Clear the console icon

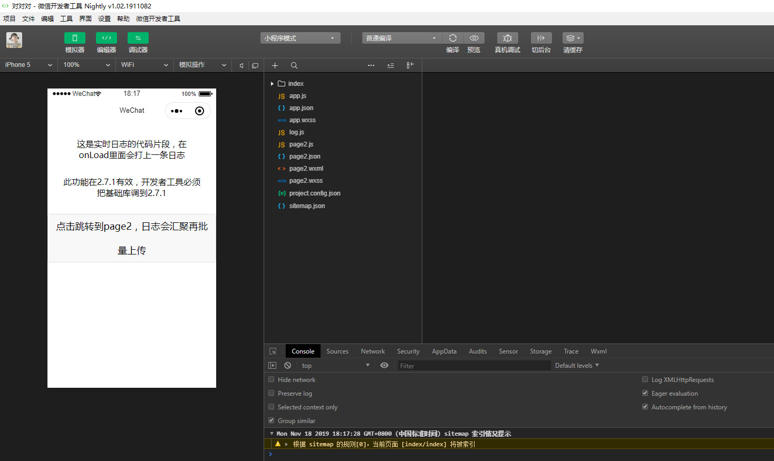tap(287, 365)
